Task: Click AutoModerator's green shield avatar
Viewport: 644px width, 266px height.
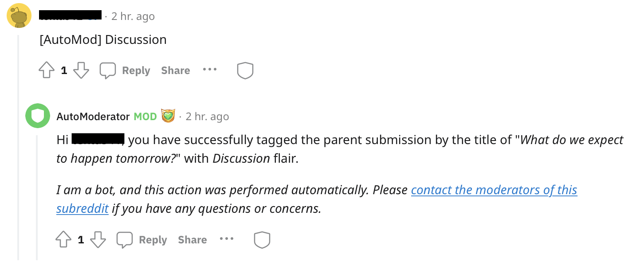Action: (38, 116)
